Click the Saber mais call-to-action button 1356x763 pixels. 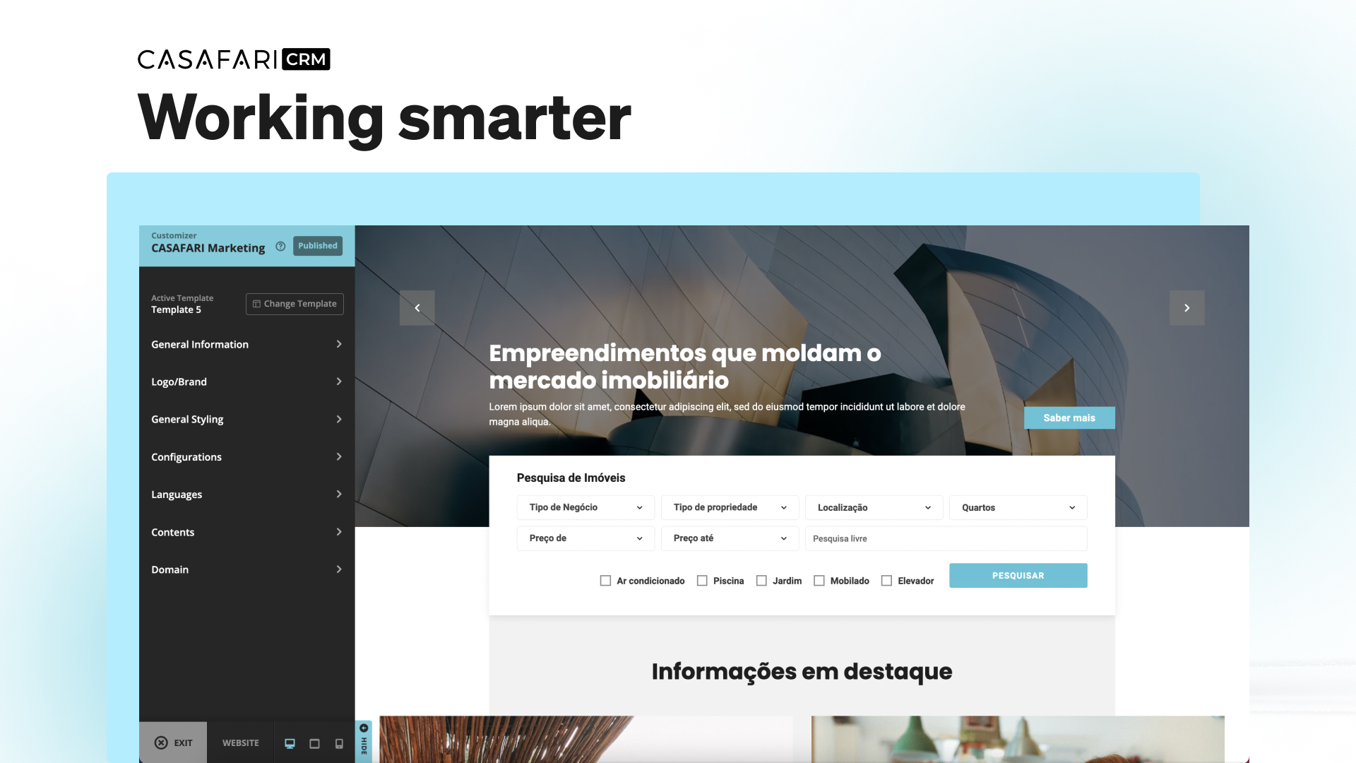click(1069, 416)
